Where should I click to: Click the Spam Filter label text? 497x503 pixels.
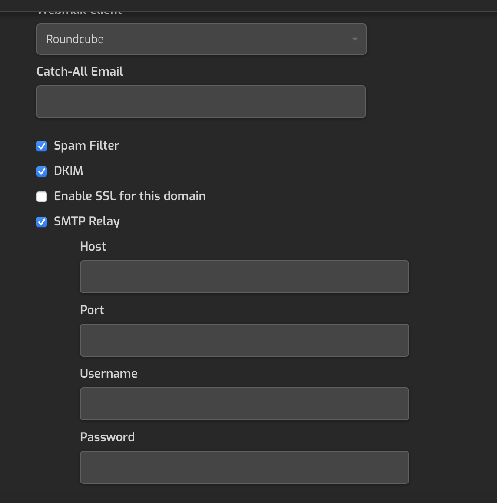point(86,146)
